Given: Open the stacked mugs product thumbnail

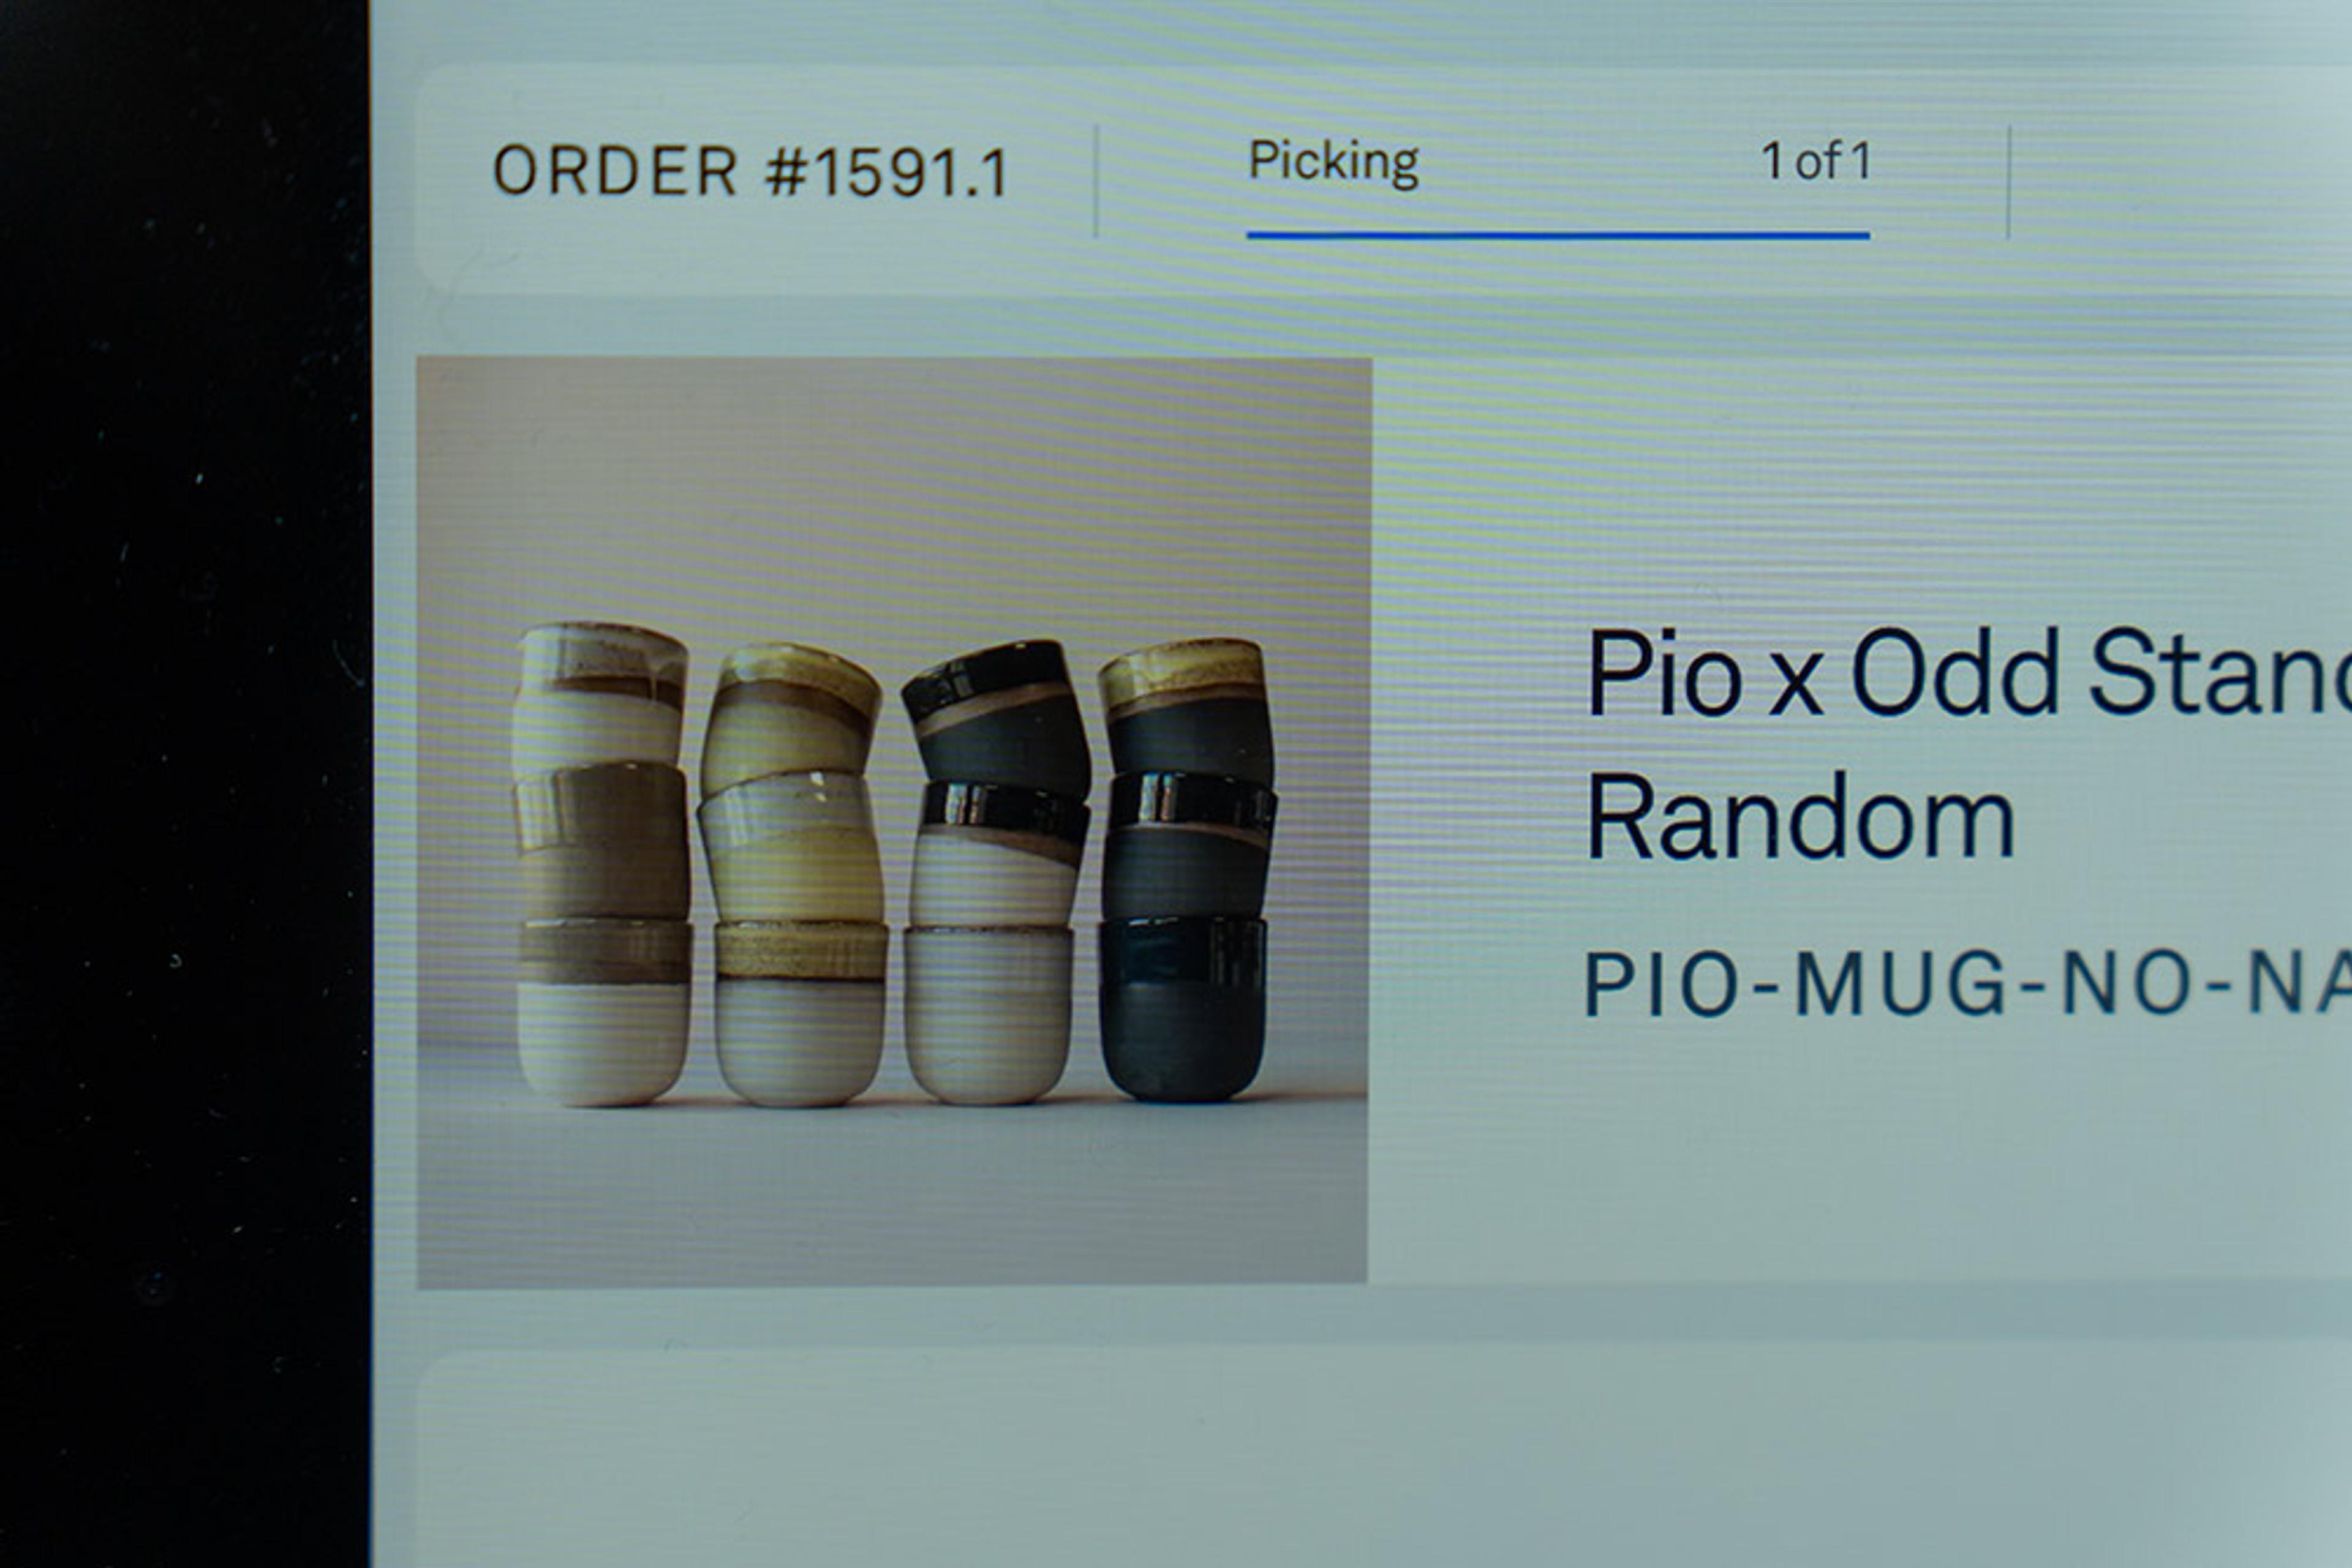Looking at the screenshot, I should pos(892,822).
